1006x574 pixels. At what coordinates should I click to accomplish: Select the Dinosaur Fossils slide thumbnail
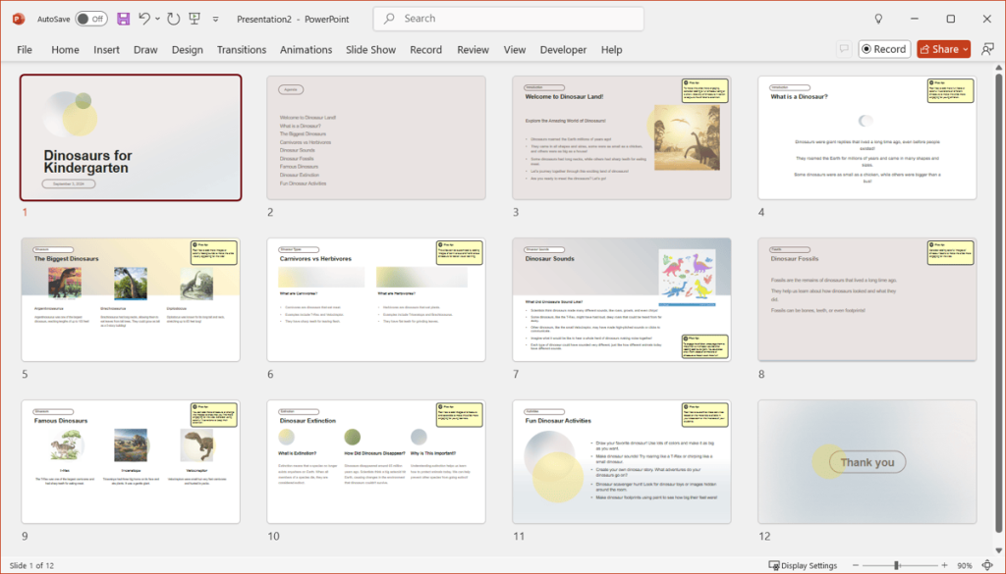866,299
